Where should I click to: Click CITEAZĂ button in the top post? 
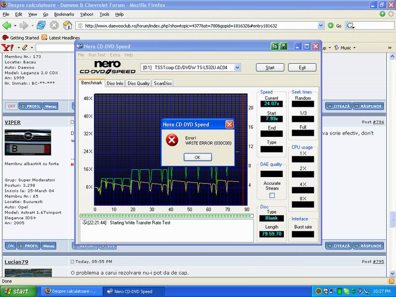click(x=338, y=106)
